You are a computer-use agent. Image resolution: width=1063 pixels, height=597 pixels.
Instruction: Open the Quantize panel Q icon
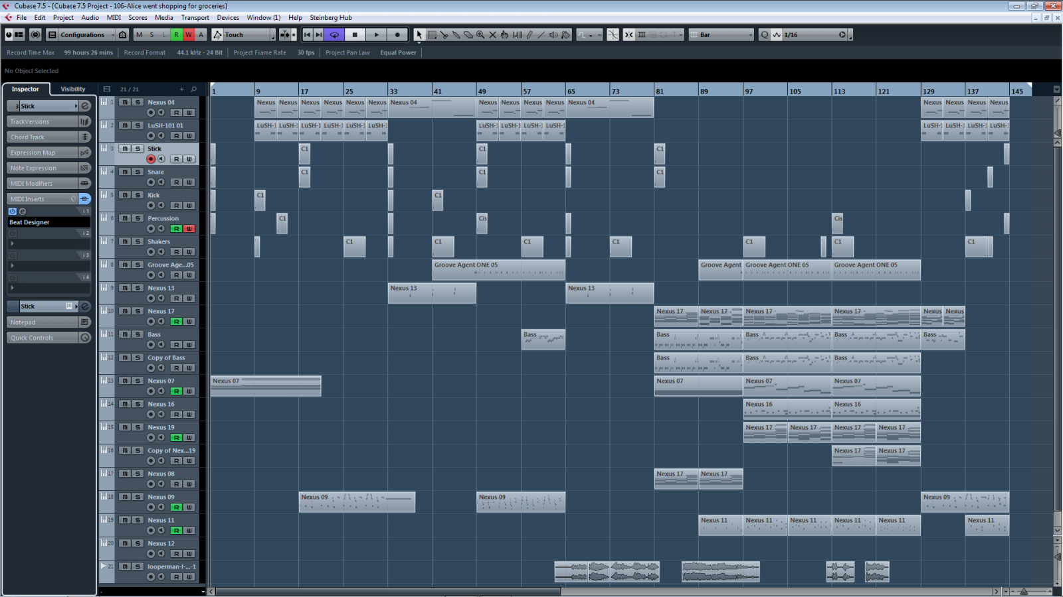(765, 34)
